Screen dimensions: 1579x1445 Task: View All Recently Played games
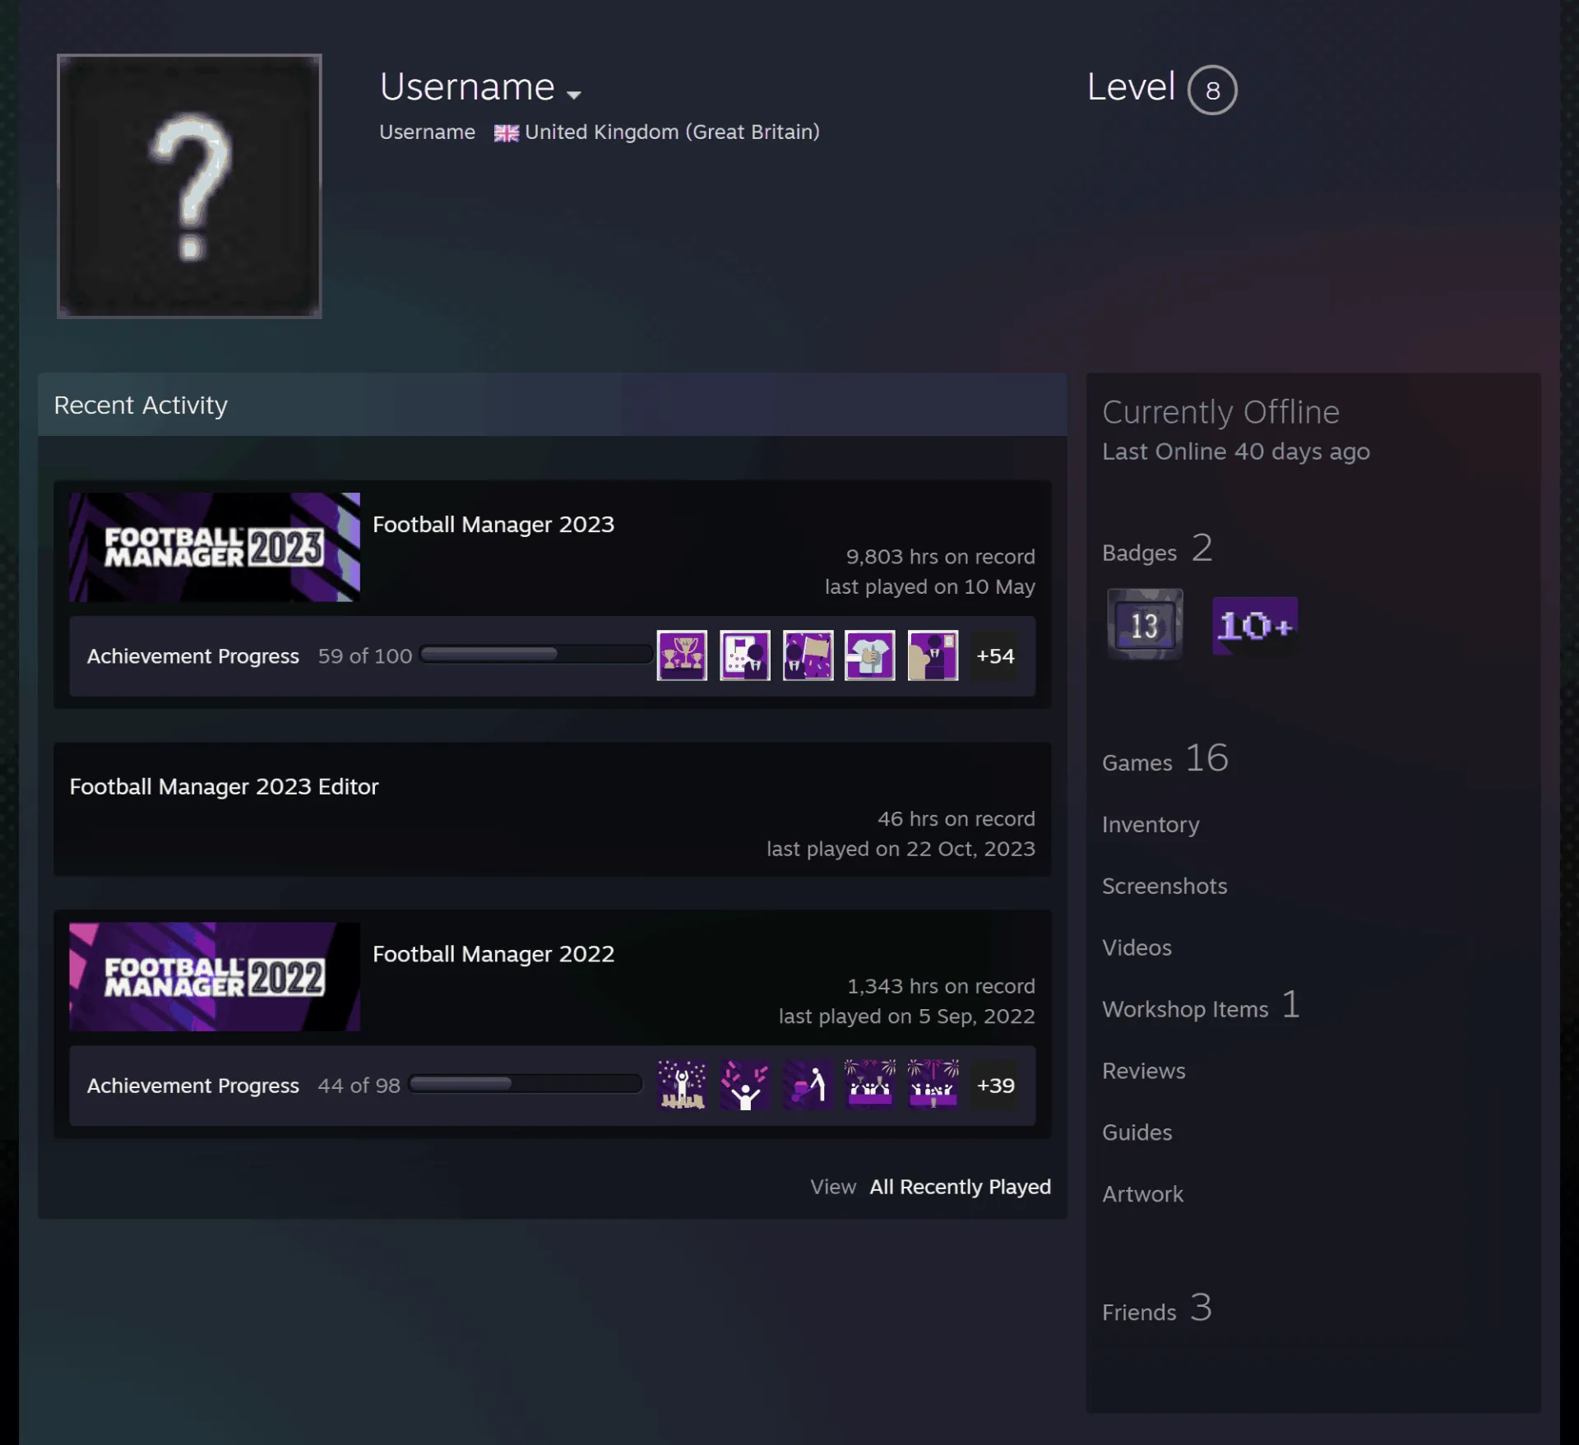(960, 1187)
